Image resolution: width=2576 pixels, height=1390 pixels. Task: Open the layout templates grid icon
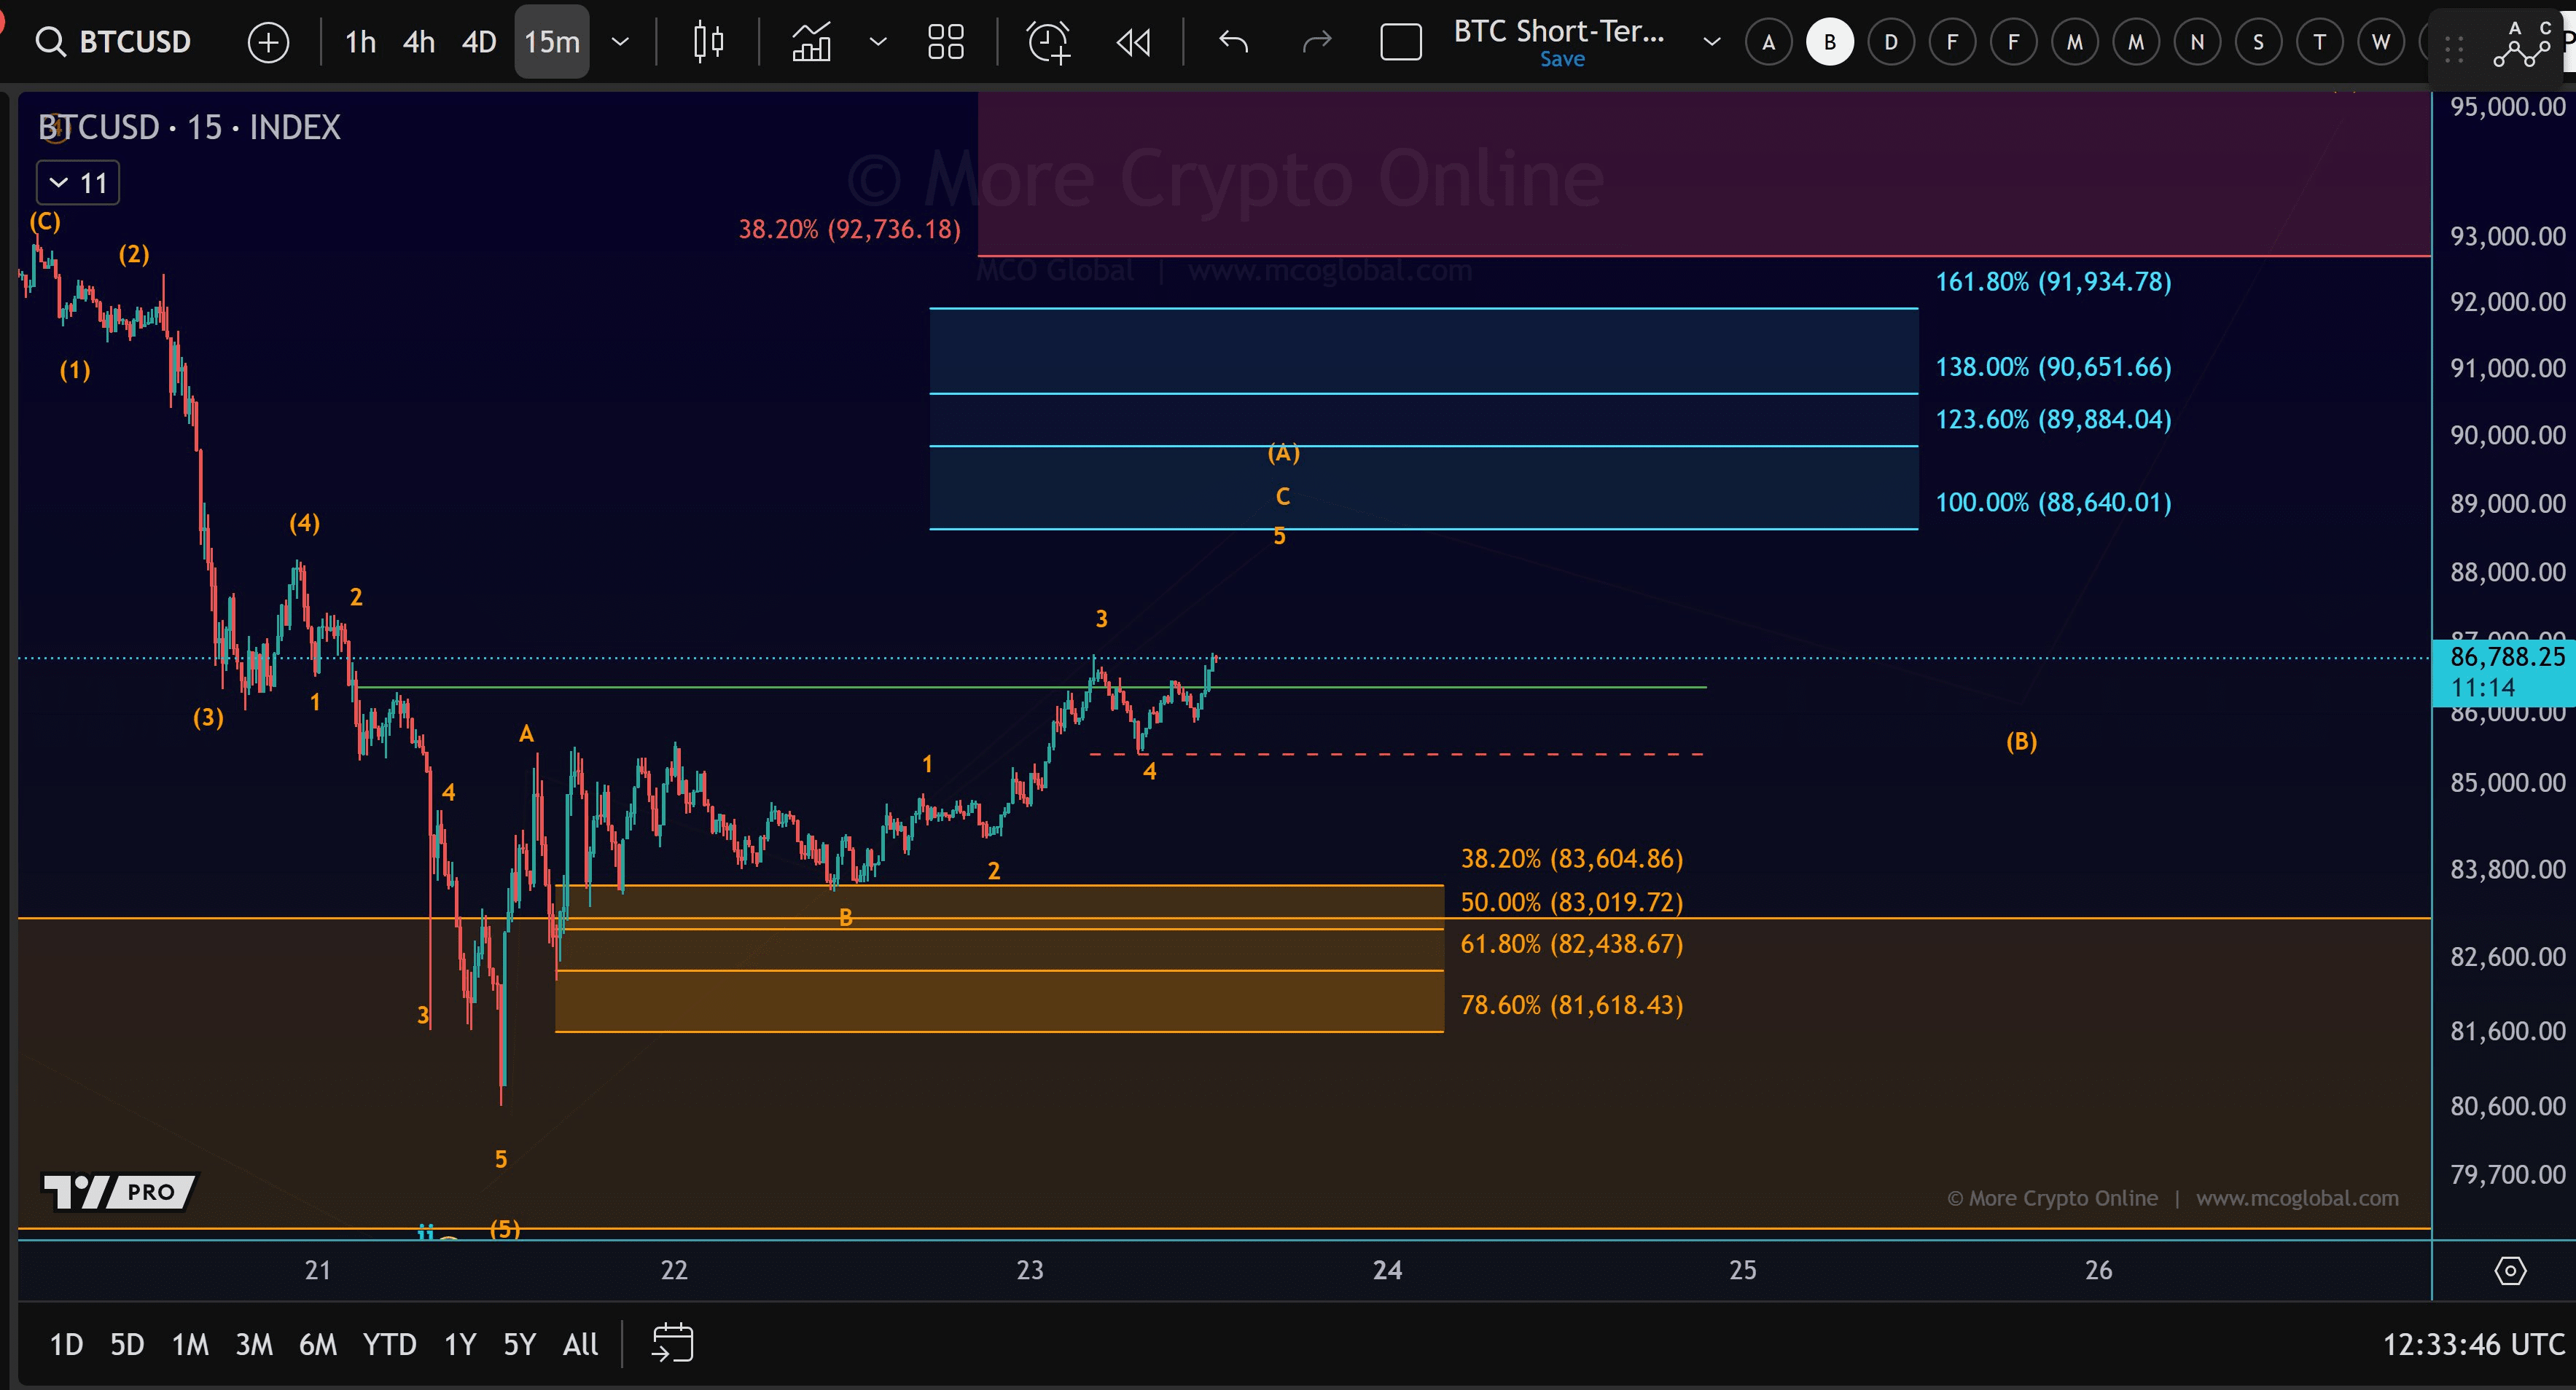tap(945, 42)
